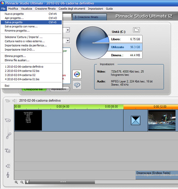Select the dissolve transition between timeline clips
Screen dimensions: 178x189
point(136,120)
